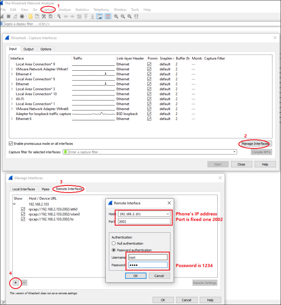Screen dimensions: 281x305
Task: Toggle promiscuous checkbox for the Wi-Fi row
Action: (x=149, y=99)
